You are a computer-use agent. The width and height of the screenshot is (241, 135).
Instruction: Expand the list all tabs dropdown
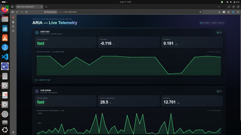coord(219,7)
